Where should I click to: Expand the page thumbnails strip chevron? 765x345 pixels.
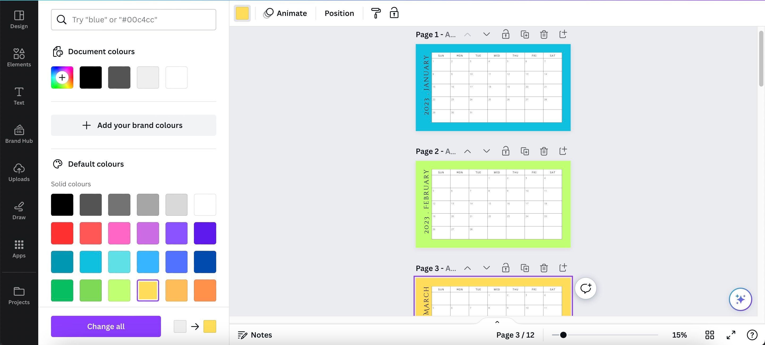(497, 322)
